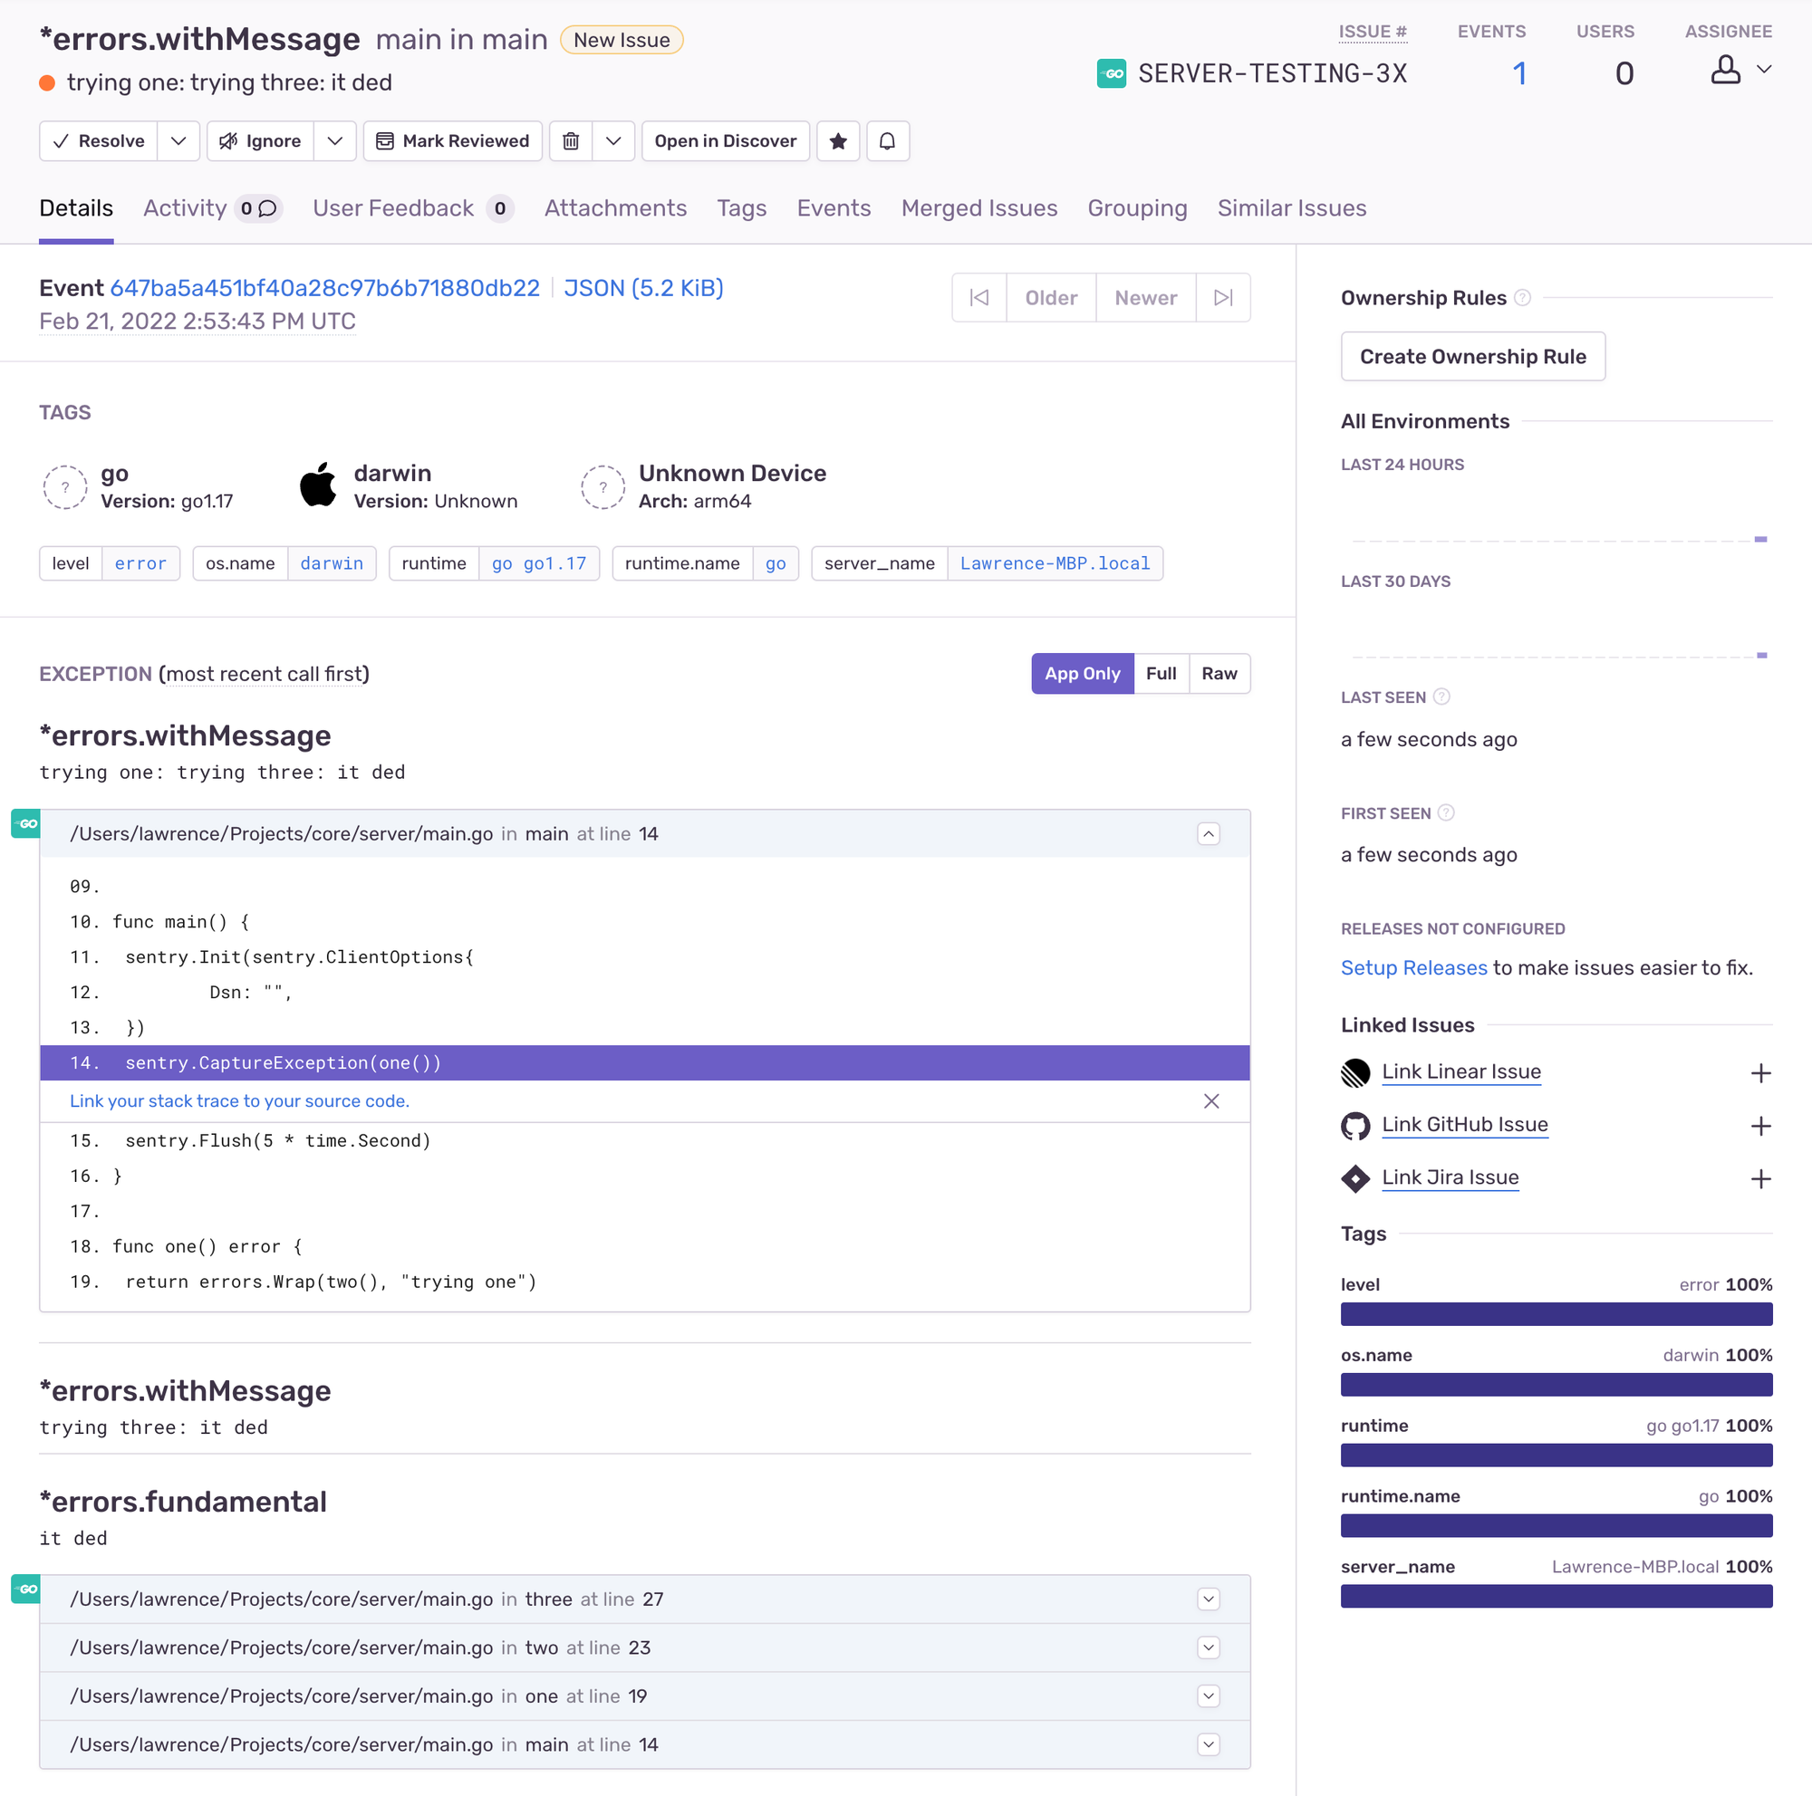
Task: Switch to the Merged Issues tab
Action: pyautogui.click(x=978, y=208)
